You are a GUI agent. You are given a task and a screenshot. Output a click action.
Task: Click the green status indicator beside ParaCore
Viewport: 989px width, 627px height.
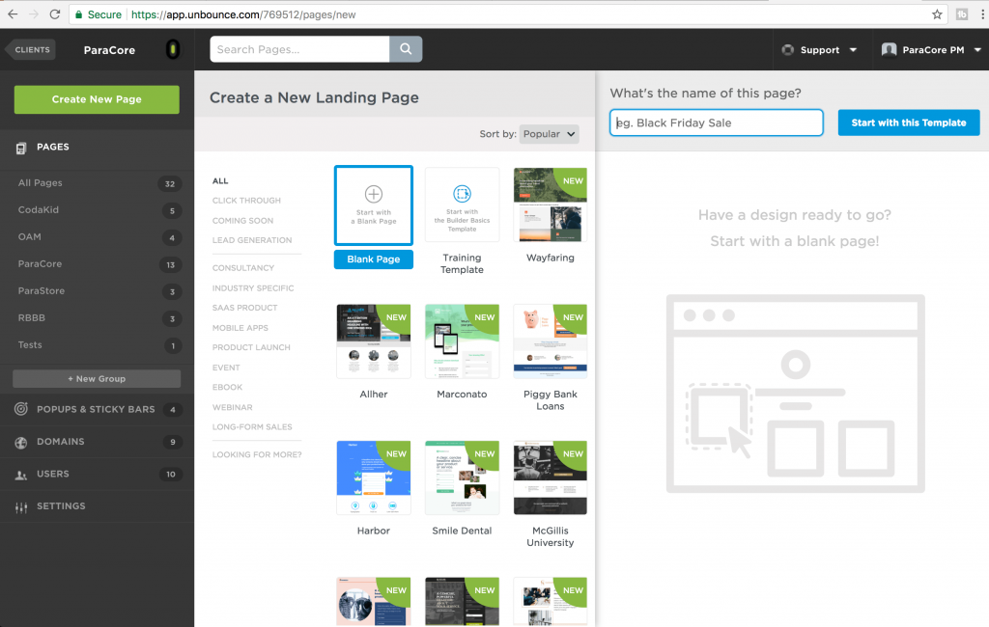tap(172, 49)
